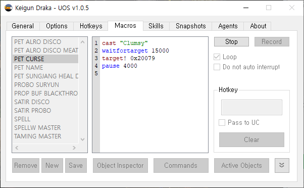Click the macro list scroll right arrow
304x188 pixels.
74,148
